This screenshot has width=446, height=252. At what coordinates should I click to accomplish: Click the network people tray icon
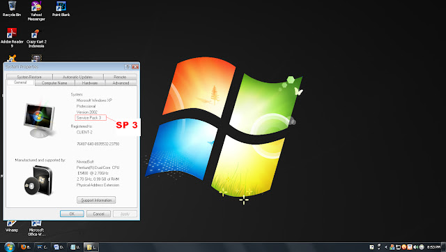tap(392, 247)
